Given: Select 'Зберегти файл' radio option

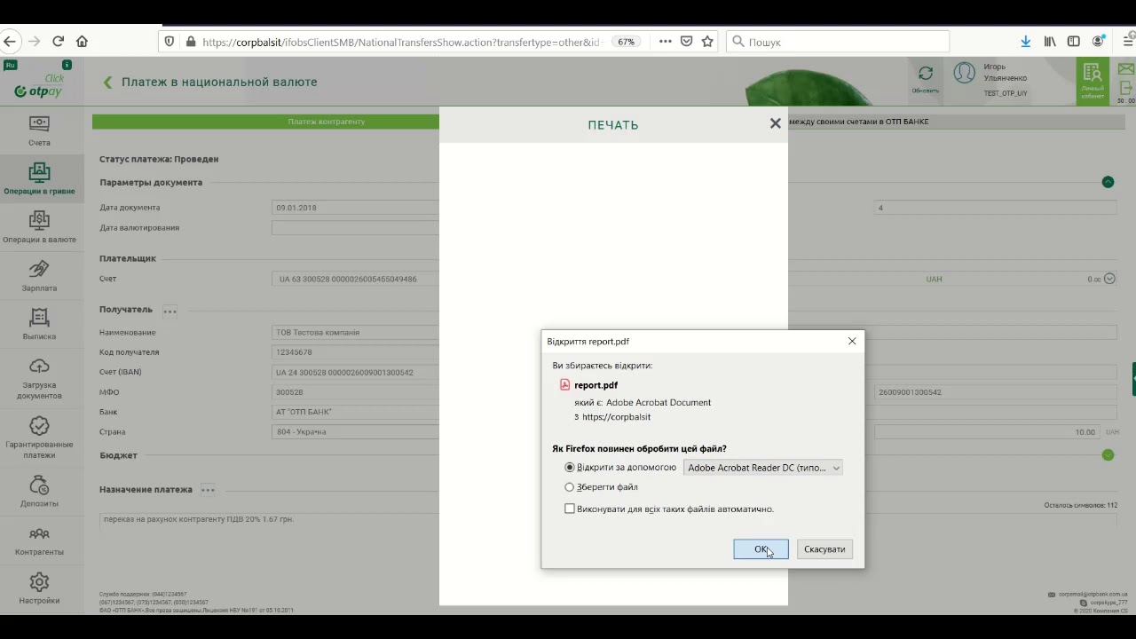Looking at the screenshot, I should click(570, 487).
